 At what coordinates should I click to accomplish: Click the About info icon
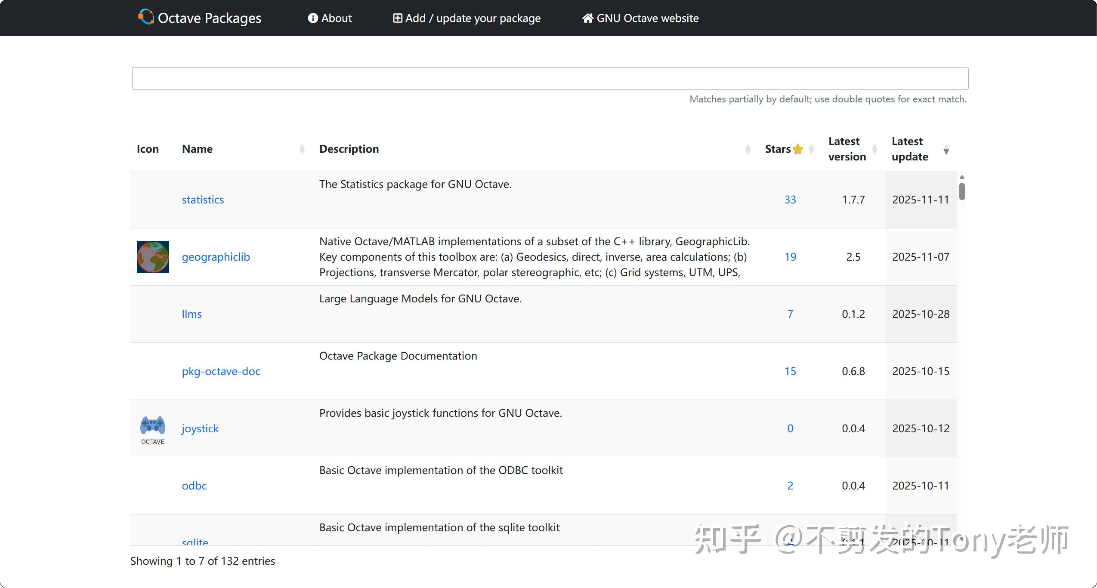(x=313, y=18)
